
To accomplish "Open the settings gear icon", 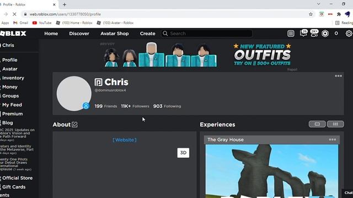I will pyautogui.click(x=349, y=34).
